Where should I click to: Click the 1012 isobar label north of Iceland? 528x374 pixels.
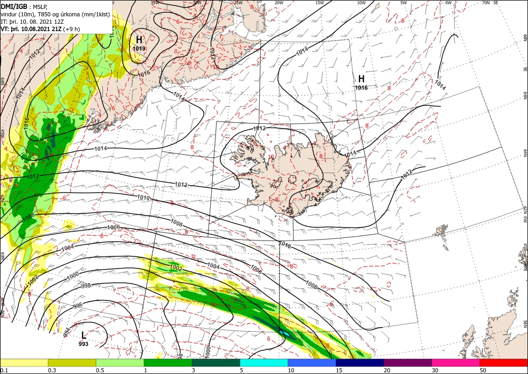[x=259, y=129]
